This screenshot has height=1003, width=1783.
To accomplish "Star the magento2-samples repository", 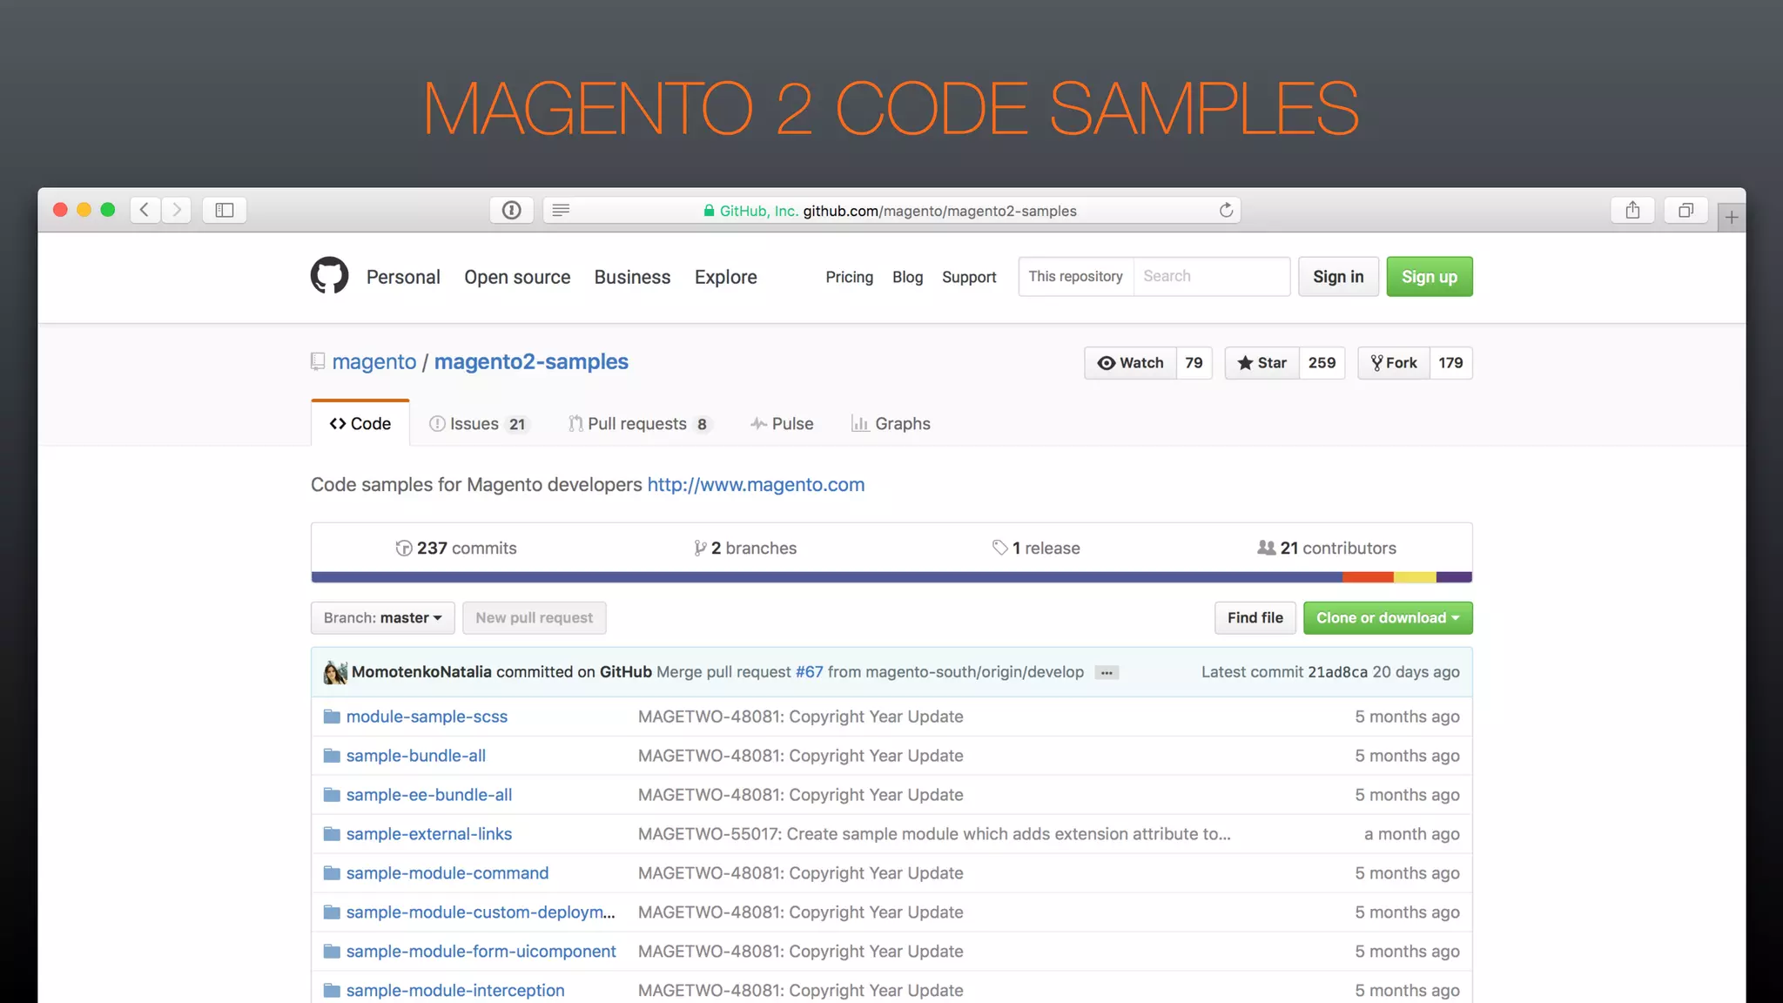I will [x=1262, y=363].
